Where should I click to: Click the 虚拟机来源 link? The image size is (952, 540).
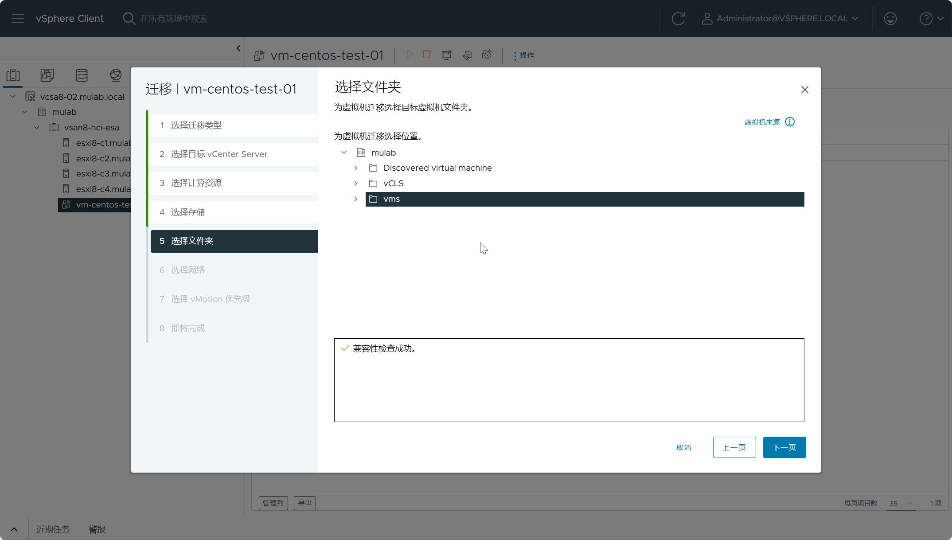(x=762, y=122)
